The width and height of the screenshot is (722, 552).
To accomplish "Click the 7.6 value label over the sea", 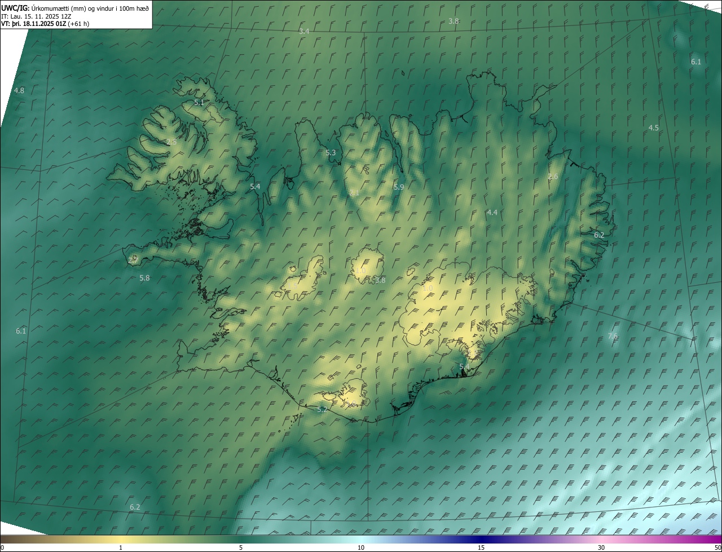I will coord(613,336).
